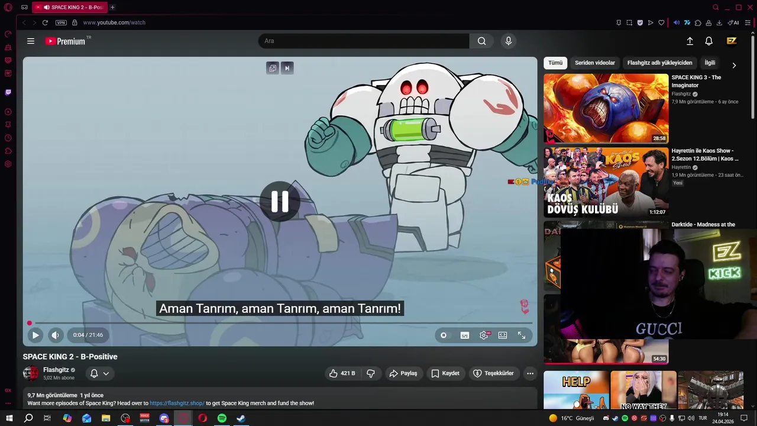The image size is (757, 426).
Task: Open snapshot capture tool icon
Action: click(629, 22)
